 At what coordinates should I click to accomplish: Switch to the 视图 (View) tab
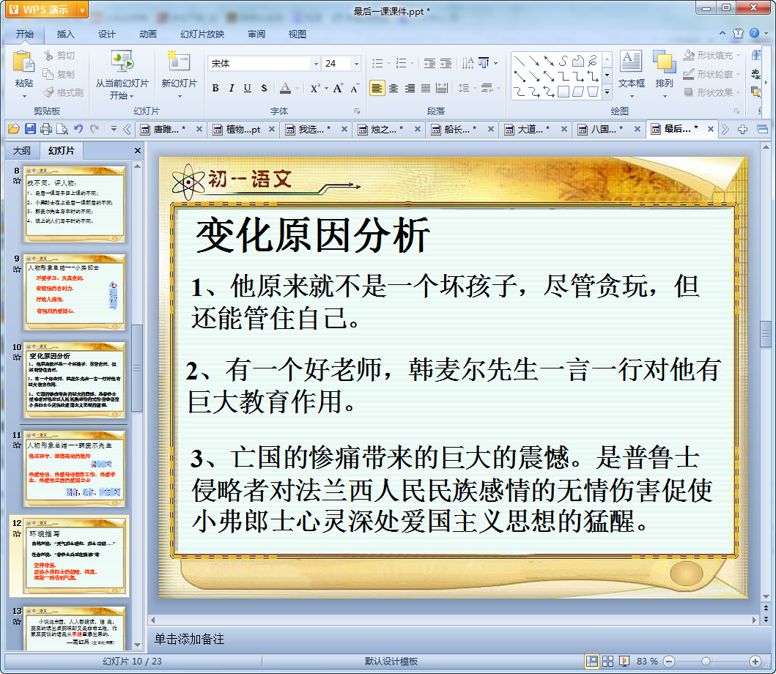[x=297, y=34]
